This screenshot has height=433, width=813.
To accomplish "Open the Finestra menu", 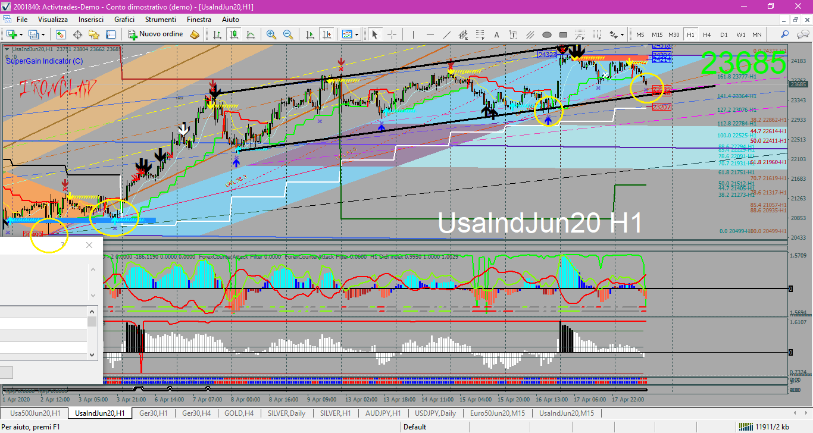I will coord(199,20).
